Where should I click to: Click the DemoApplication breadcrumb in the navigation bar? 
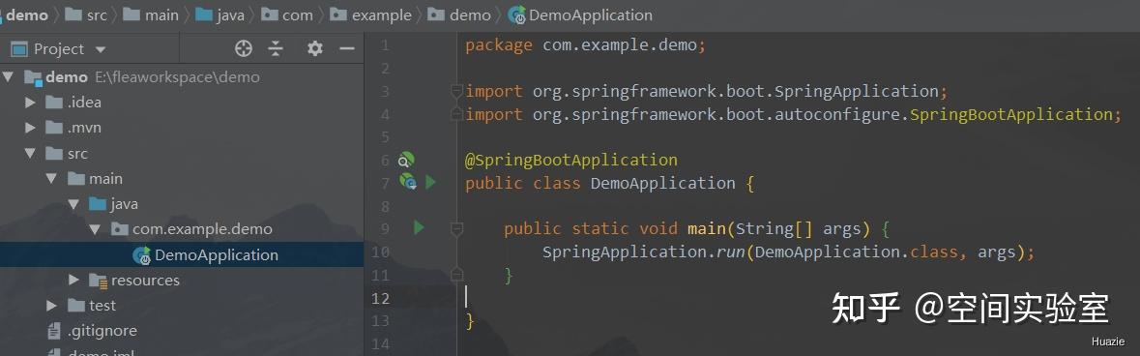point(580,15)
